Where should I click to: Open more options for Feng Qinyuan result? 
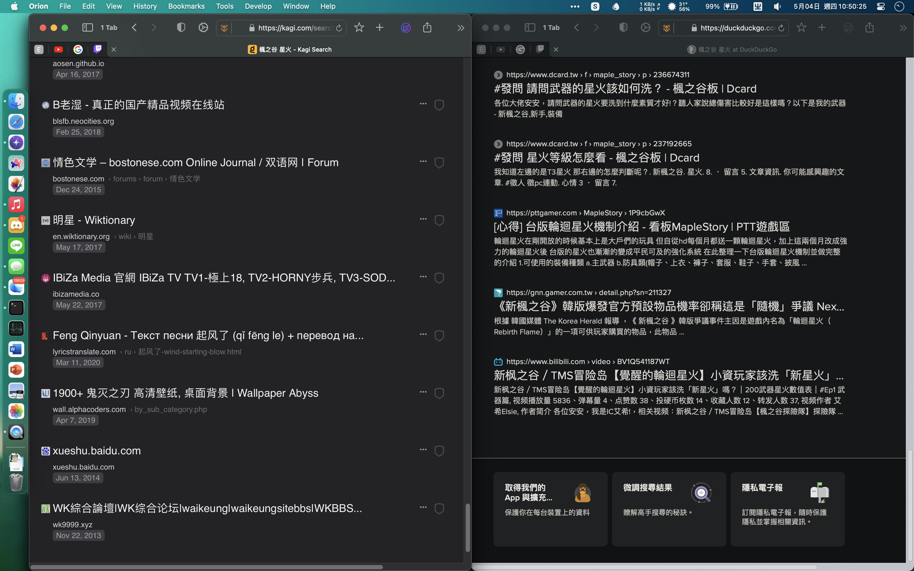[423, 335]
